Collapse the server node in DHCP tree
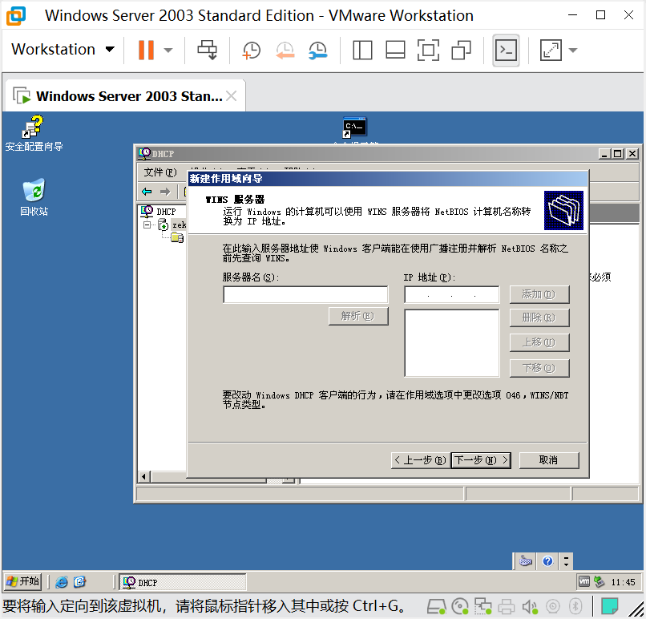Screen dimensions: 646x619 tap(147, 225)
